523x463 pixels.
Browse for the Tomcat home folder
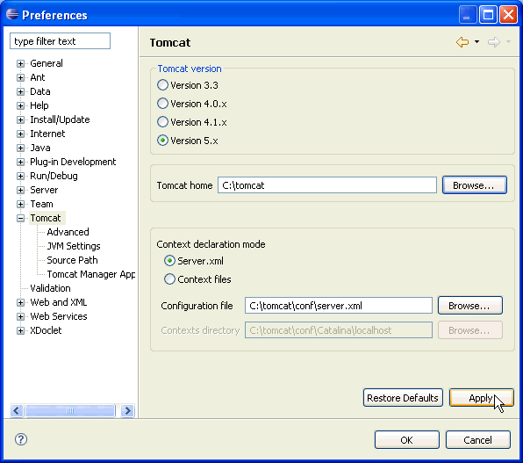click(x=475, y=185)
